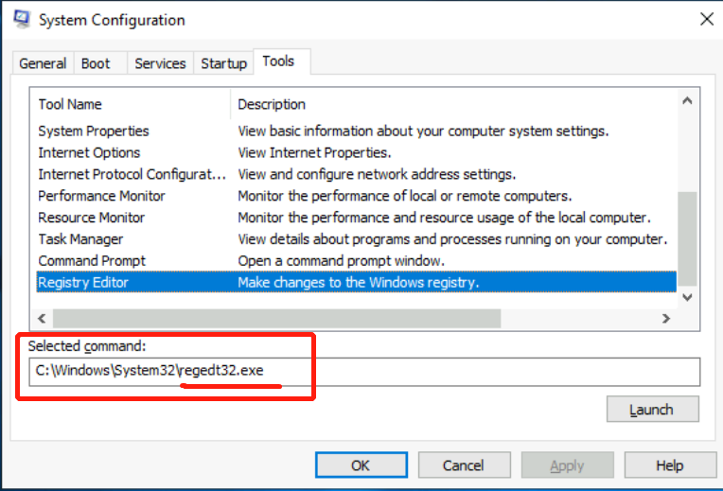Select the Internet Options tool row
The height and width of the screenshot is (491, 723).
coord(89,152)
